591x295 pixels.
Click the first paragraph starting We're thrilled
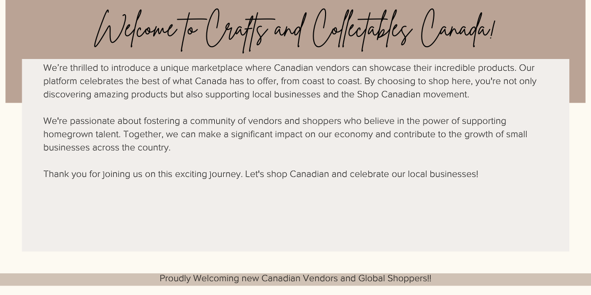click(x=290, y=81)
